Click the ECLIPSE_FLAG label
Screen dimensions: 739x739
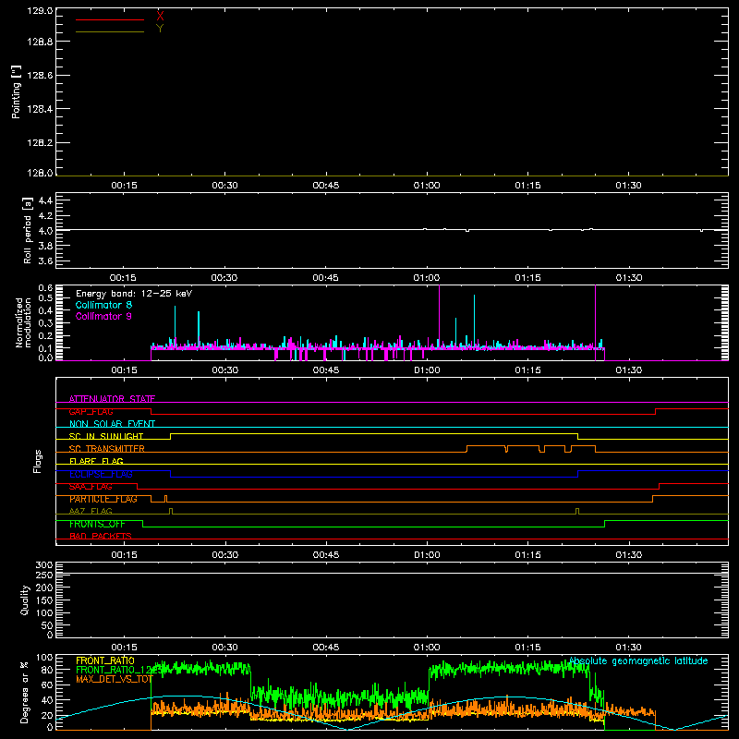101,474
